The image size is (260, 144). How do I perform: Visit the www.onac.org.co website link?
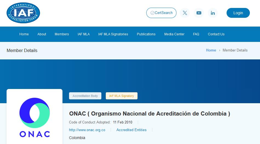87,130
